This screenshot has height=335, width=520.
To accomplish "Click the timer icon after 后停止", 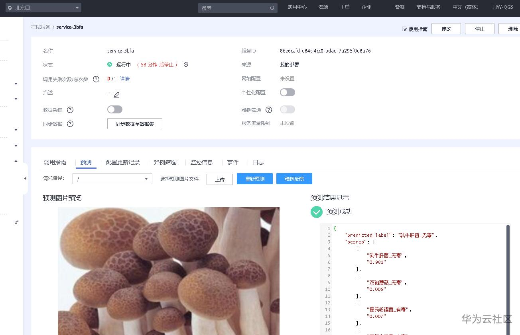I will 186,64.
